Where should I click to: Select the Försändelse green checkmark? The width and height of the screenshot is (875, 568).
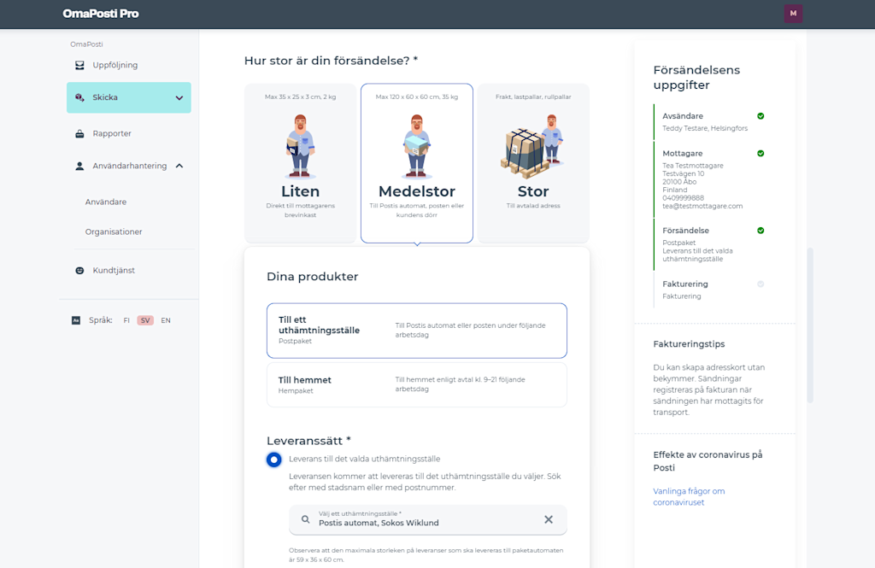point(760,231)
